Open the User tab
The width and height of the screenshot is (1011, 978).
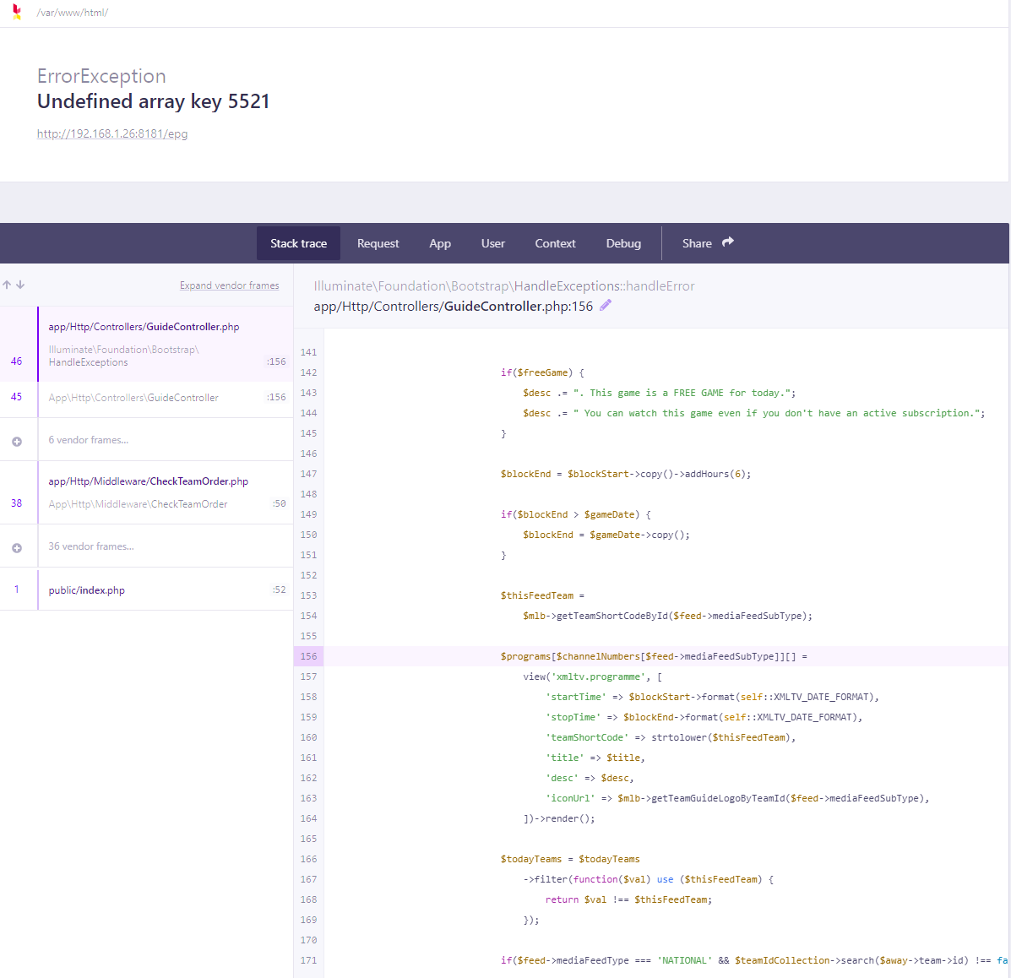click(x=493, y=243)
